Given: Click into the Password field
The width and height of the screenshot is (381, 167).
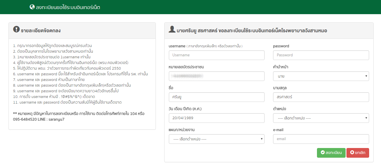Looking at the screenshot, I should pos(321,55).
